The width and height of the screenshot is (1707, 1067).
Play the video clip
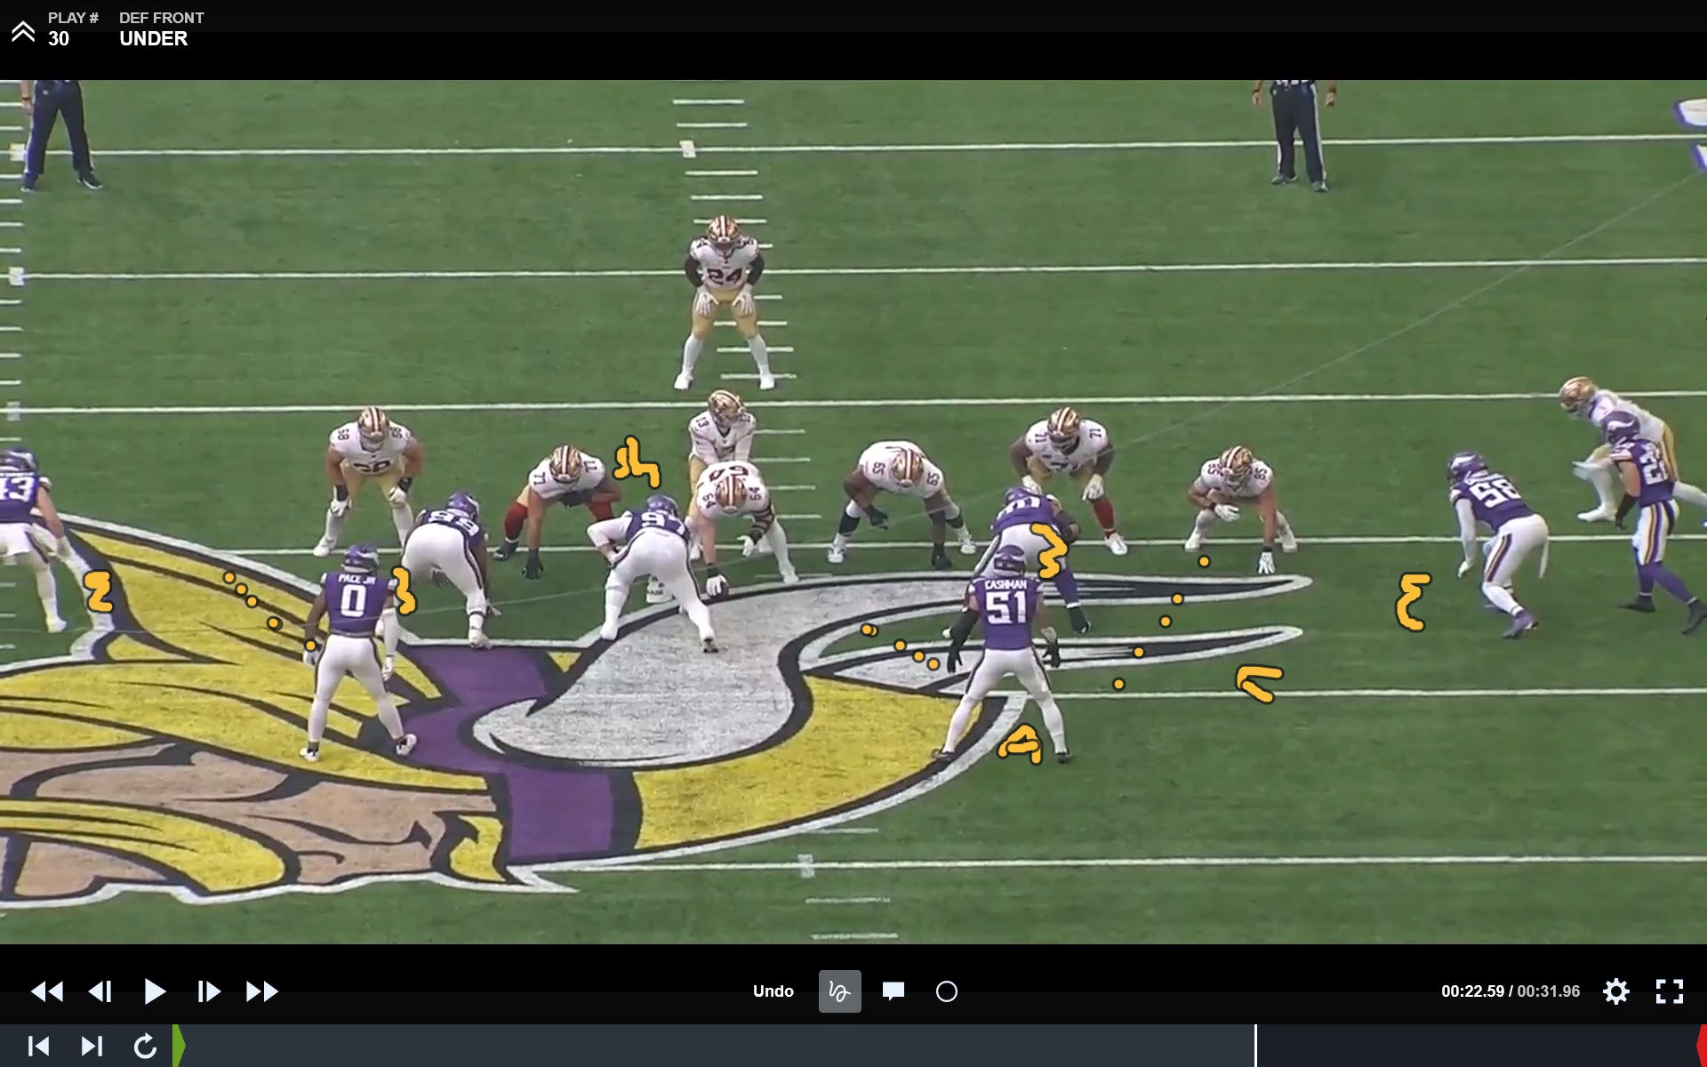(155, 991)
